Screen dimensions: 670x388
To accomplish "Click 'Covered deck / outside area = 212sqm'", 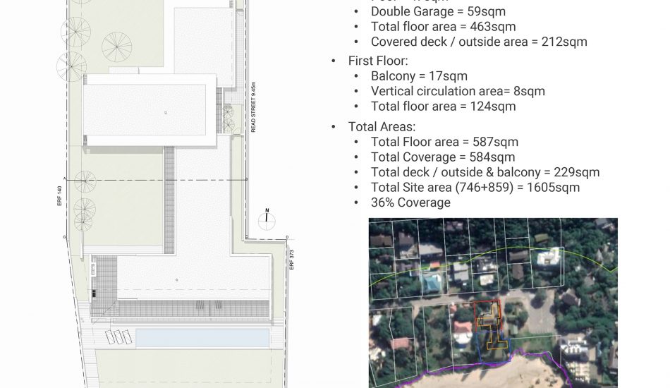I will click(x=479, y=42).
